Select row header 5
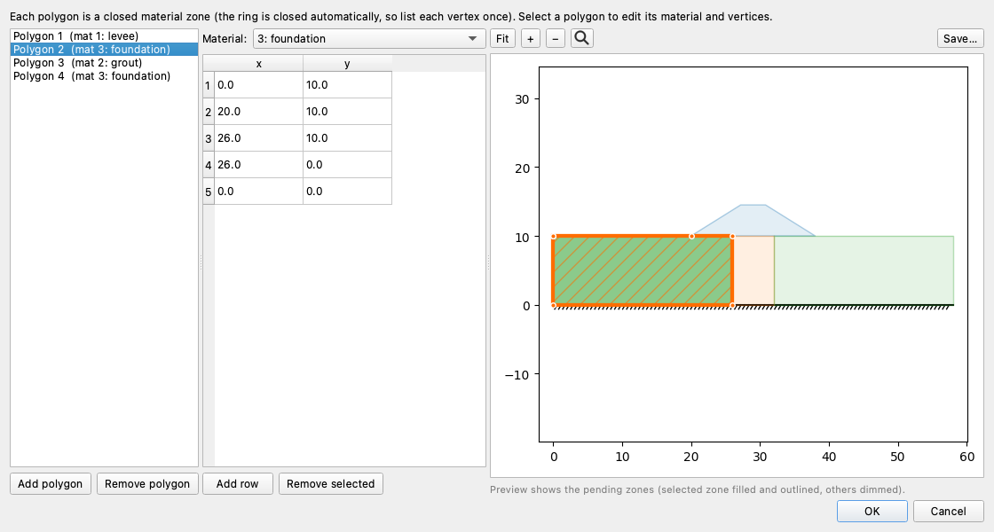 pos(209,192)
